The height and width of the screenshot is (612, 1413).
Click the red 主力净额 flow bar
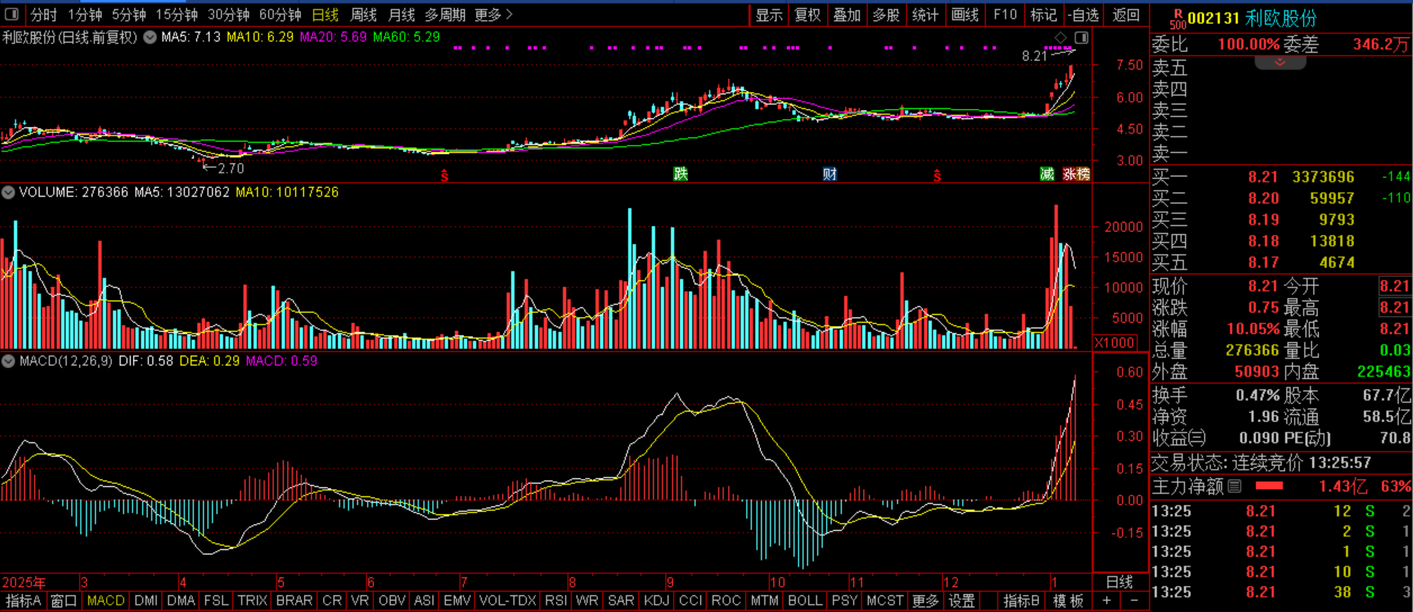click(1269, 486)
